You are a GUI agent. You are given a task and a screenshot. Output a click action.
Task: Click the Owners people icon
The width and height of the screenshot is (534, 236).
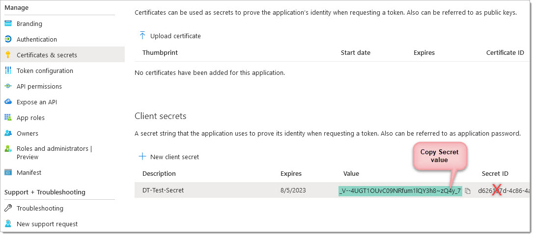[8, 133]
